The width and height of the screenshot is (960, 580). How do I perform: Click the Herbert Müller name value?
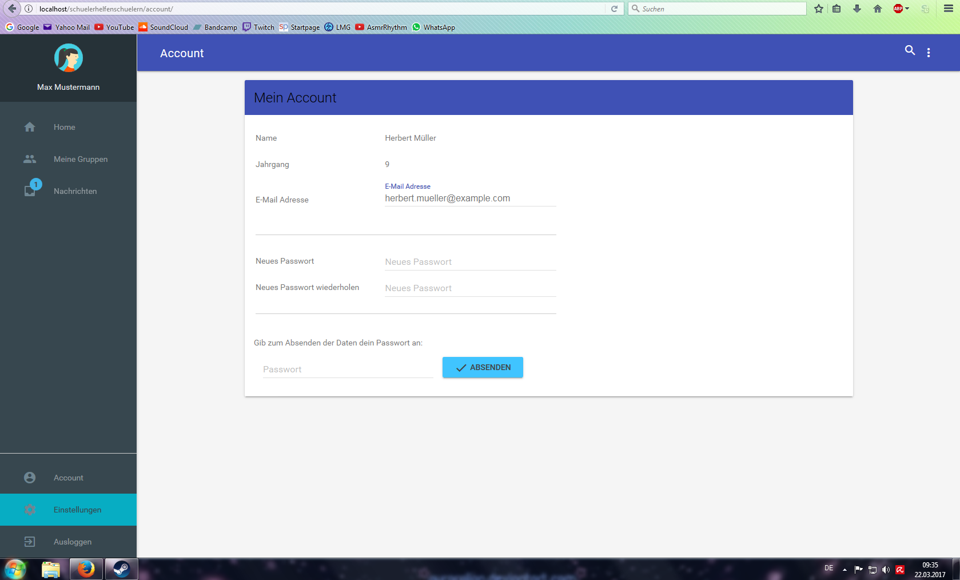(411, 138)
